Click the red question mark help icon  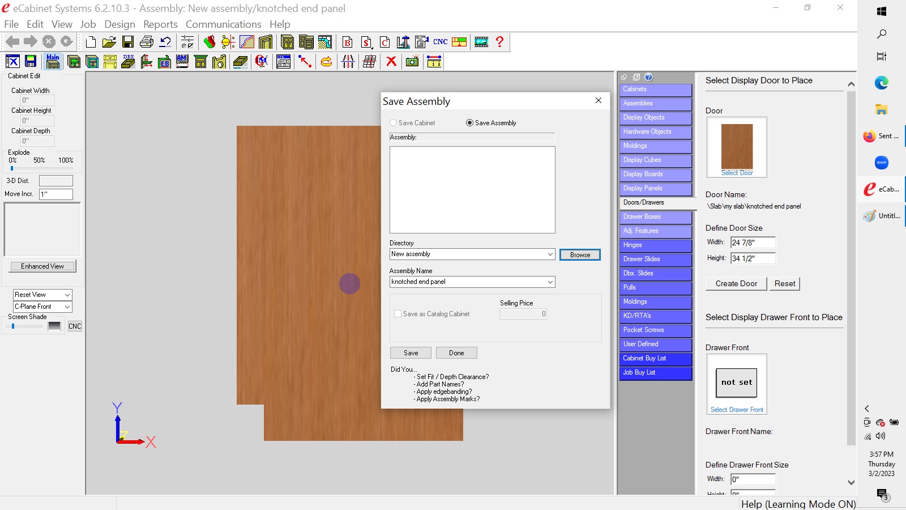coord(499,42)
